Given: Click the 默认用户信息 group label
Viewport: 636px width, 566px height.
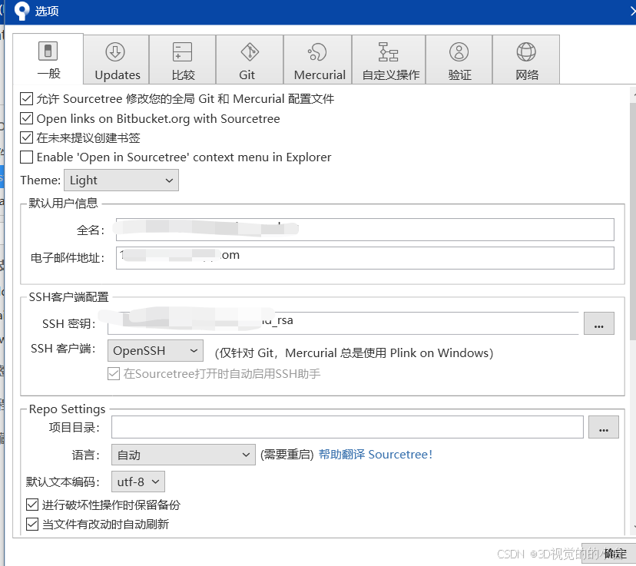Looking at the screenshot, I should [63, 203].
